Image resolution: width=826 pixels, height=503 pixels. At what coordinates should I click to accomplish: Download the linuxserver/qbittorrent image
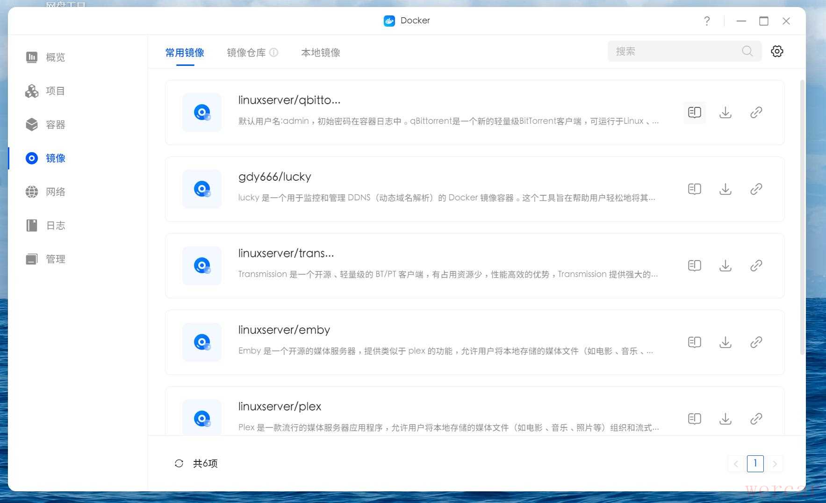tap(725, 113)
